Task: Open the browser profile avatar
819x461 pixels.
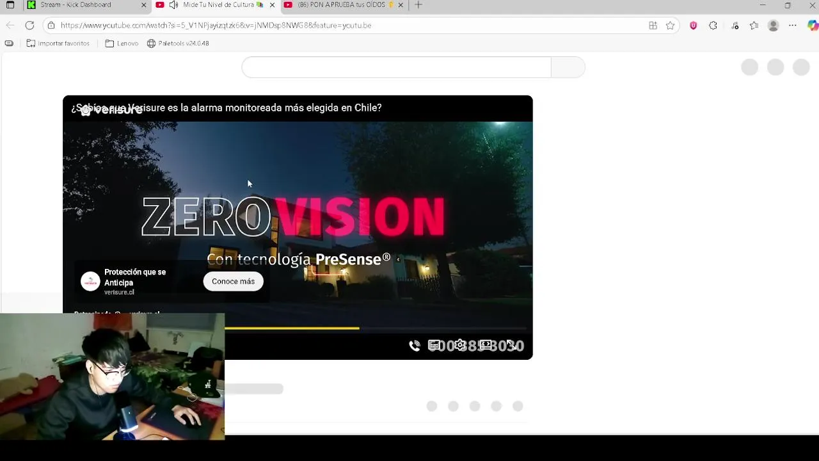Action: click(773, 26)
